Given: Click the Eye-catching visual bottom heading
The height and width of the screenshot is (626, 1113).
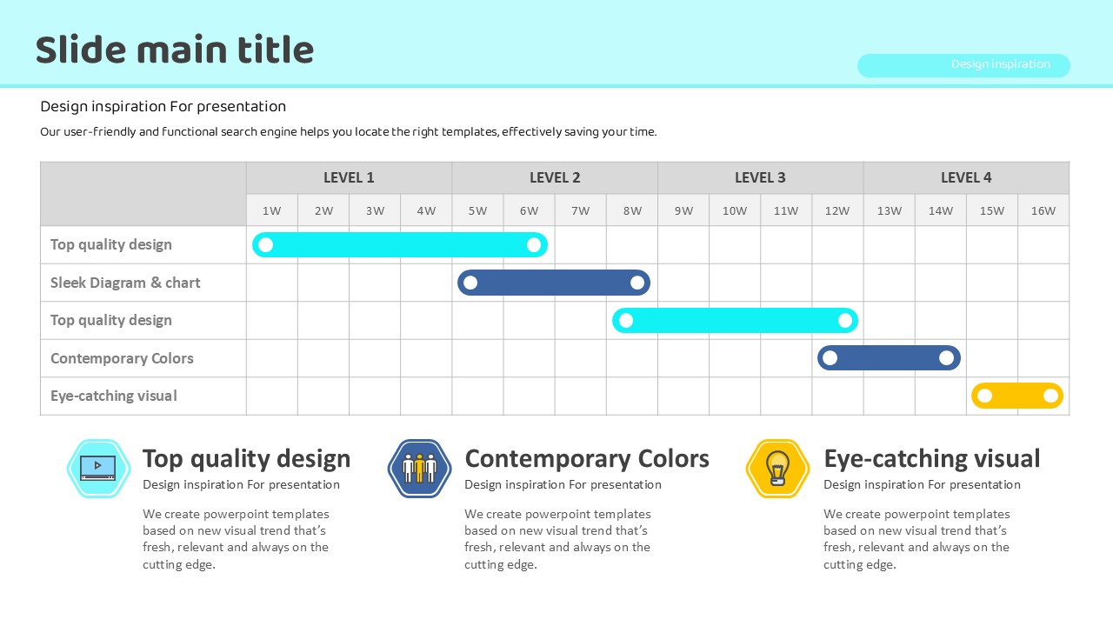Looking at the screenshot, I should [x=932, y=458].
